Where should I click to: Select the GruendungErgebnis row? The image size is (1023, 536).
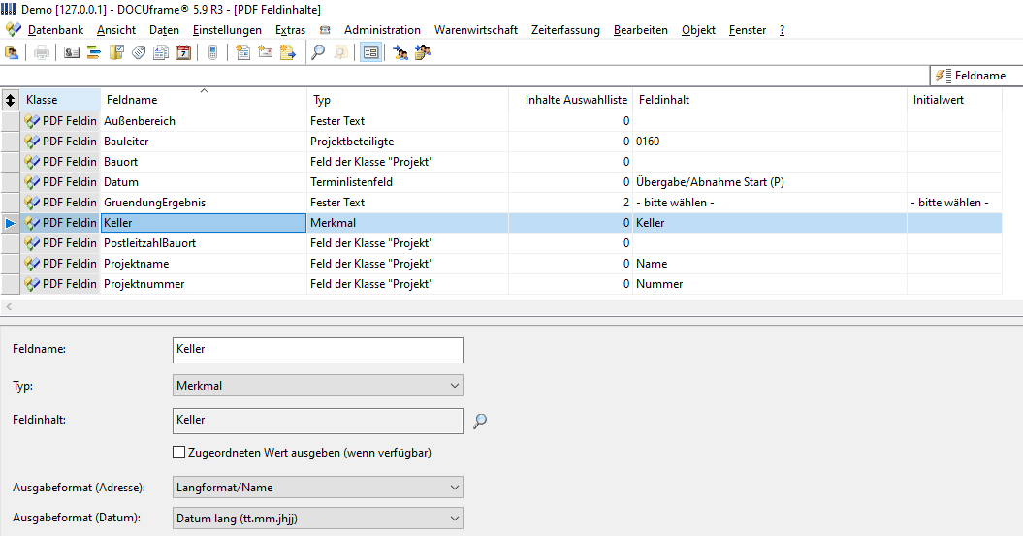(x=501, y=203)
